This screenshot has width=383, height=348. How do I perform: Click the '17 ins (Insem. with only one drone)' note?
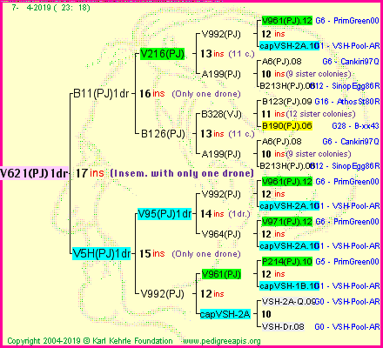click(x=165, y=173)
